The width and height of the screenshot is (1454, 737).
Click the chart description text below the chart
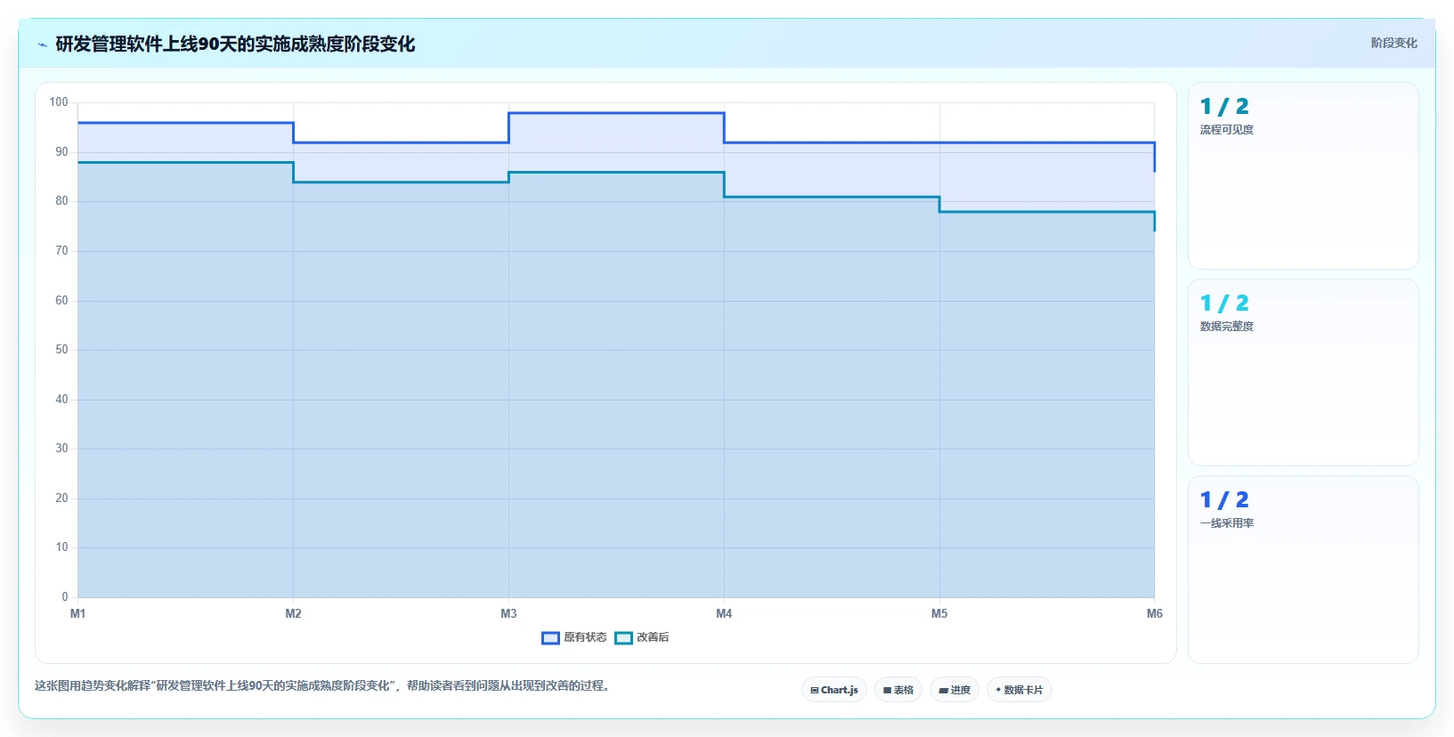[x=321, y=686]
